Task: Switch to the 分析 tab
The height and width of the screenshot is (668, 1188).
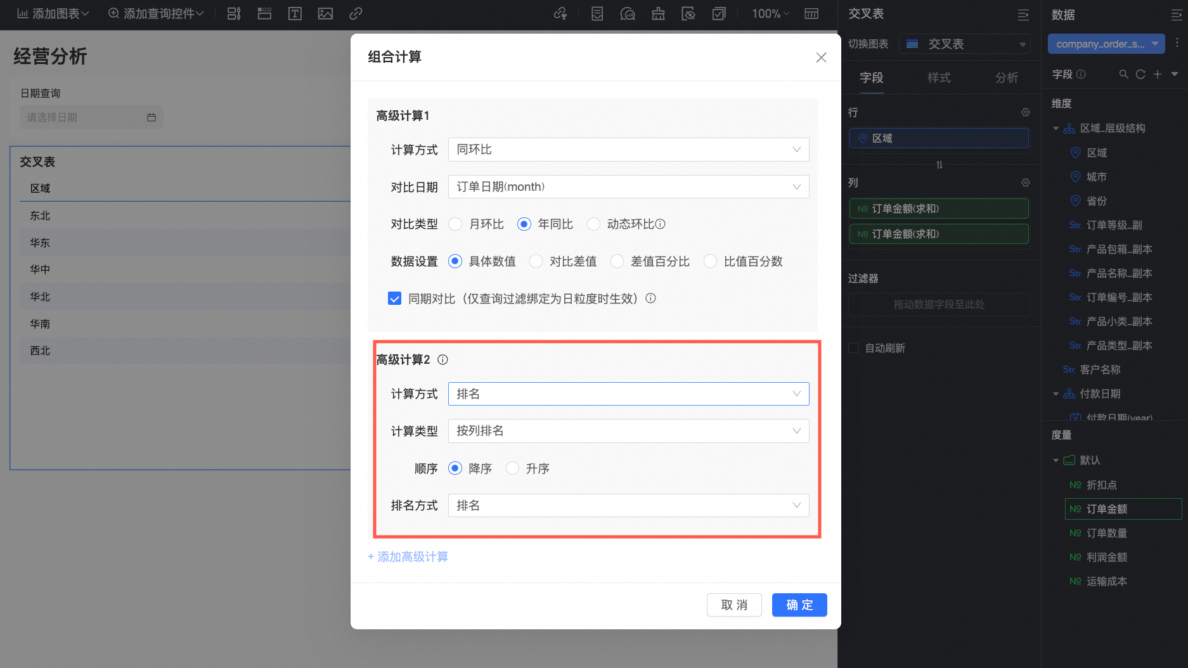Action: [x=1006, y=77]
